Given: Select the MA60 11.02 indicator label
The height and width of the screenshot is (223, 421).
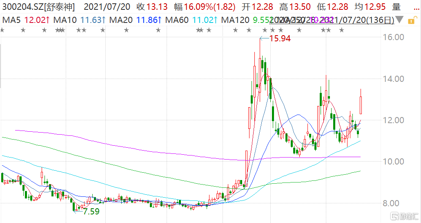Looking at the screenshot, I should tap(191, 20).
